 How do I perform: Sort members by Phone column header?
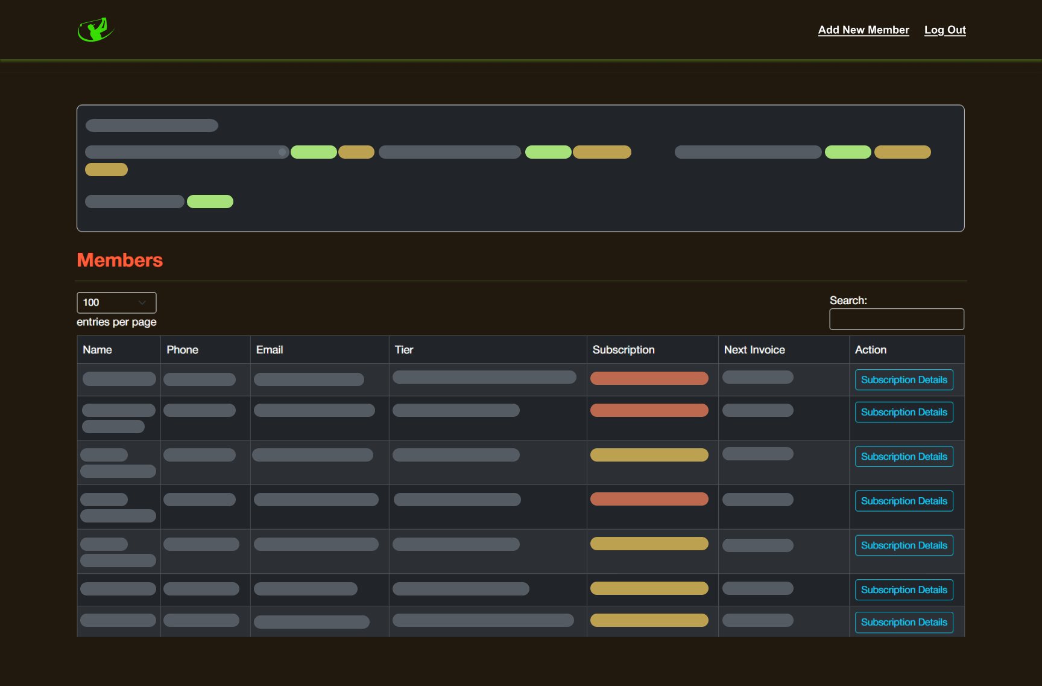tap(182, 350)
